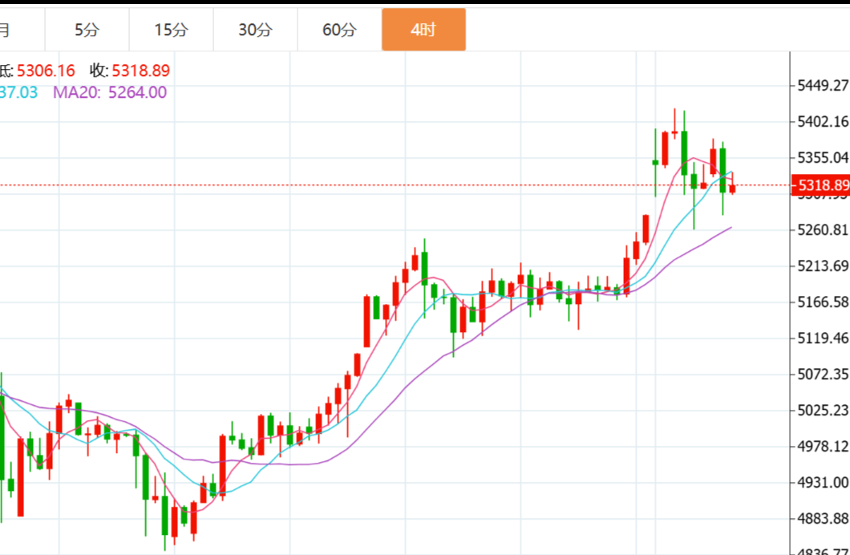Open the 30分 chart tab
The width and height of the screenshot is (850, 555).
click(x=255, y=30)
